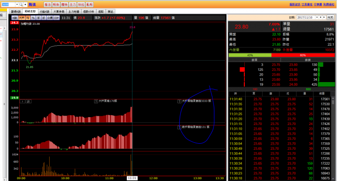Image resolution: width=337 pixels, height=181 pixels.
Task: Open the 亂報 toolbar button
Action: point(89,5)
